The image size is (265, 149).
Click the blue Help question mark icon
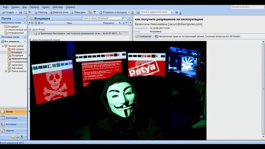pyautogui.click(x=177, y=12)
